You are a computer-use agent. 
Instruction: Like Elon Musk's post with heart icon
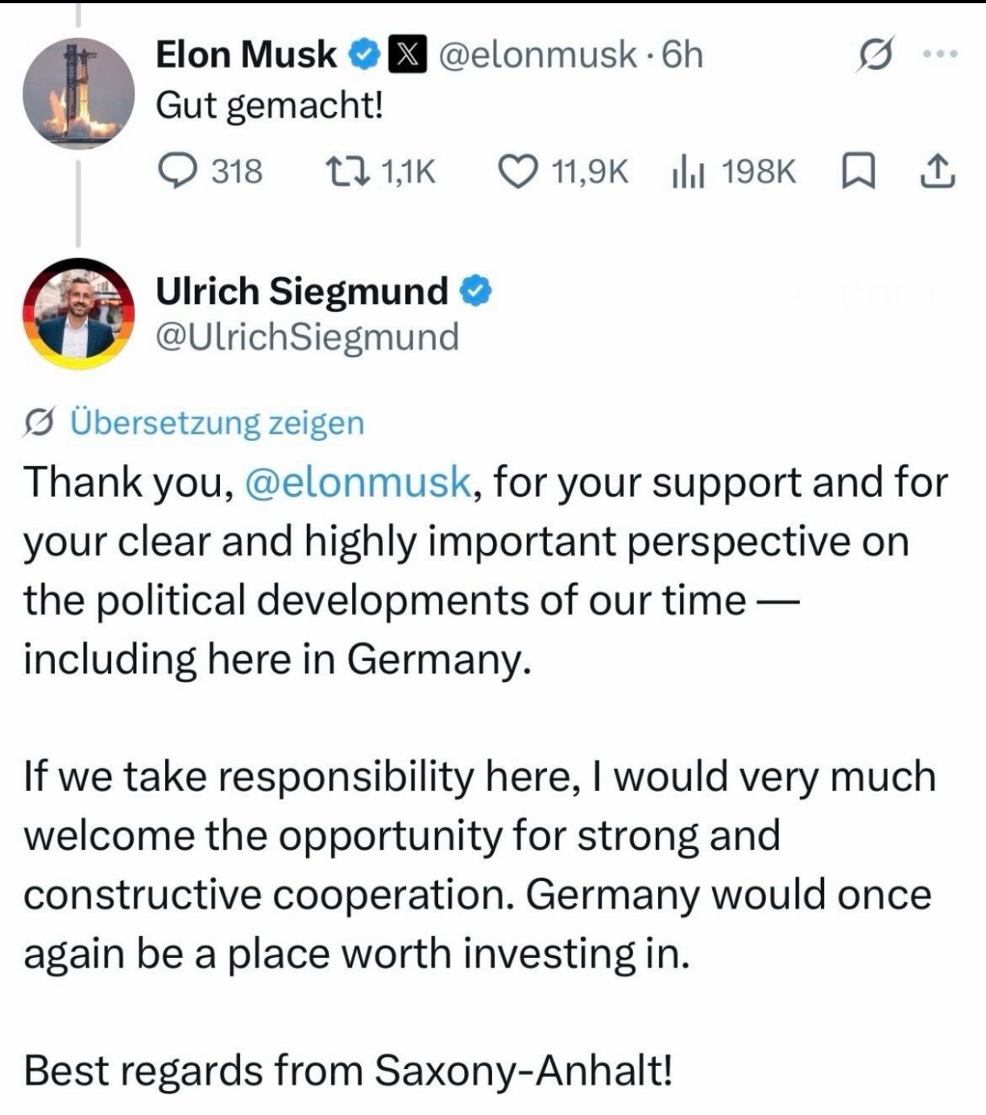coord(563,171)
